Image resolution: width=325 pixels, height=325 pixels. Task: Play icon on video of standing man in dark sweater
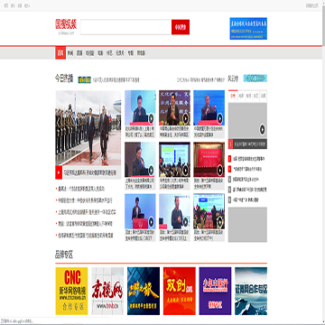pyautogui.click(x=186, y=222)
